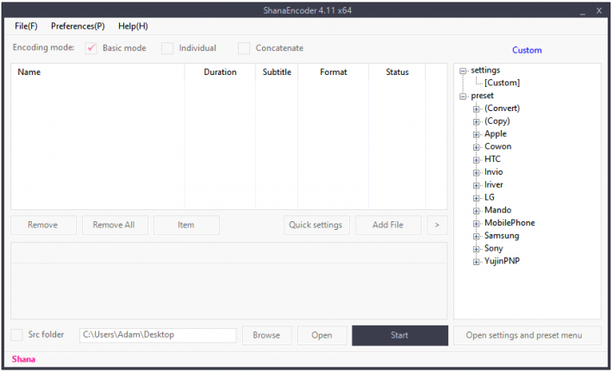612x372 pixels.
Task: Toggle the Basic mode checkbox
Action: tap(91, 48)
